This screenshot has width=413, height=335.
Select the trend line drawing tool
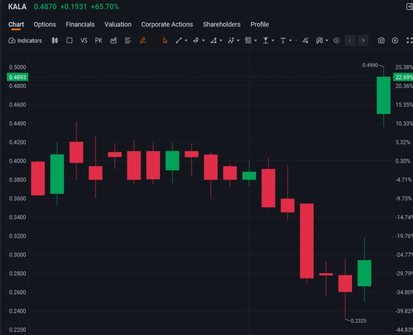(179, 40)
